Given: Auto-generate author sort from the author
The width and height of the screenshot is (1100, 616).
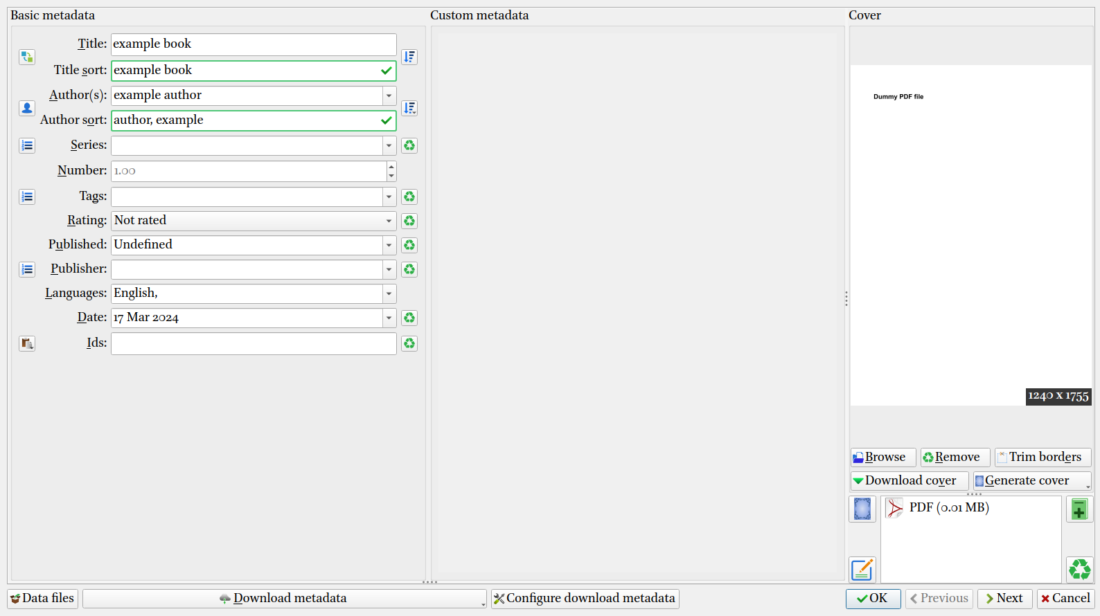Looking at the screenshot, I should [x=409, y=108].
